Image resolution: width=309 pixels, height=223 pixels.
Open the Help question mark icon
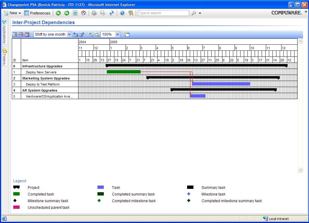click(x=122, y=13)
